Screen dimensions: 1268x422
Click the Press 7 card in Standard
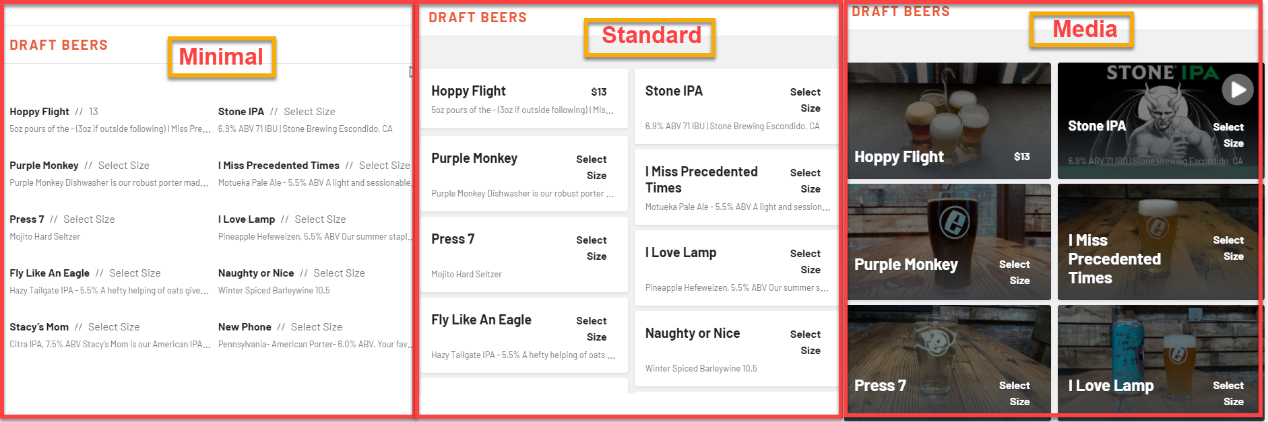click(x=524, y=254)
